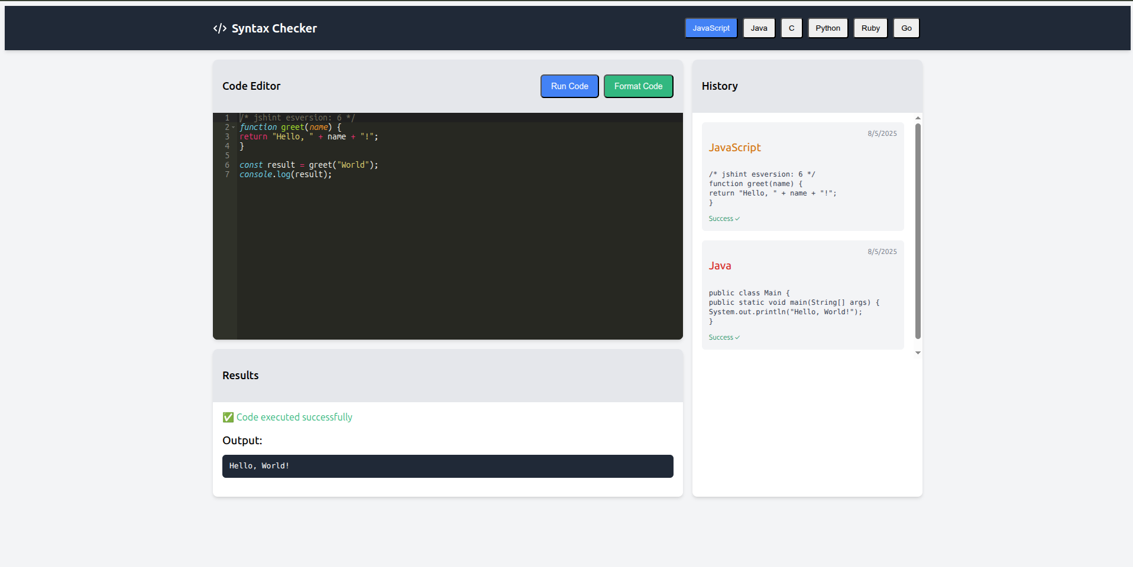Collapse the function fold arrow on line 2
1133x567 pixels.
pos(234,128)
